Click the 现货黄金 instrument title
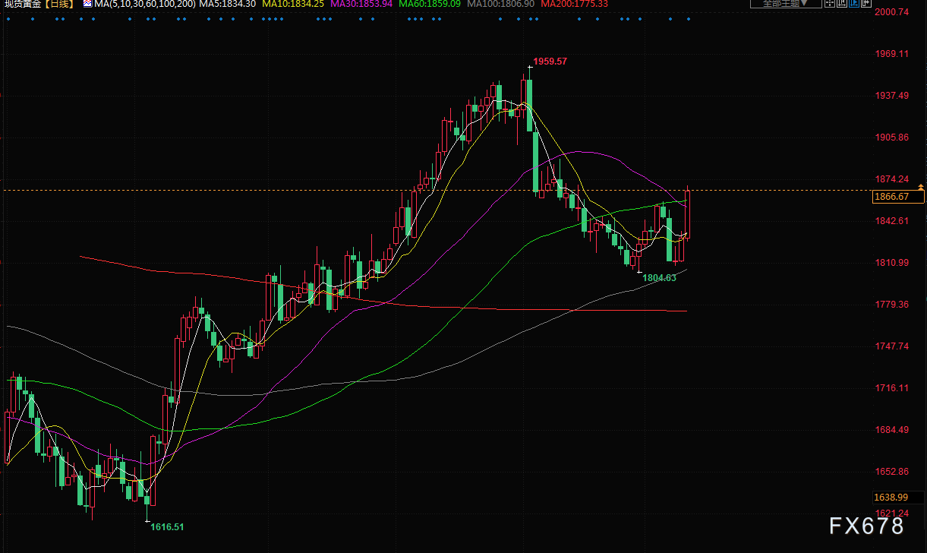 [23, 5]
